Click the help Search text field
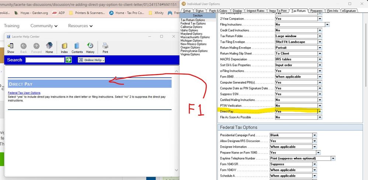 coord(45,60)
